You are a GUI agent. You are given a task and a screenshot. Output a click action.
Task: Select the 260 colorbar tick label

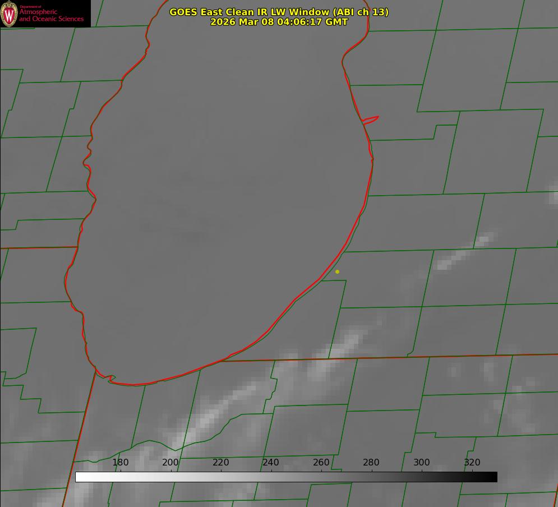[321, 462]
